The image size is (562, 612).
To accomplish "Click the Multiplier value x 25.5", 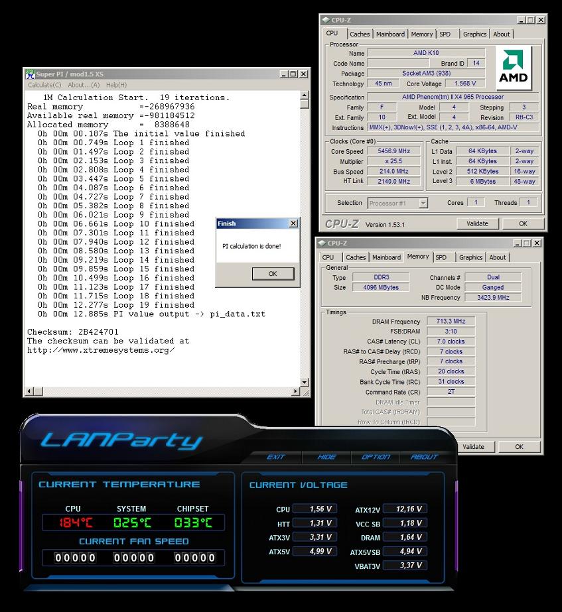I will [x=393, y=161].
